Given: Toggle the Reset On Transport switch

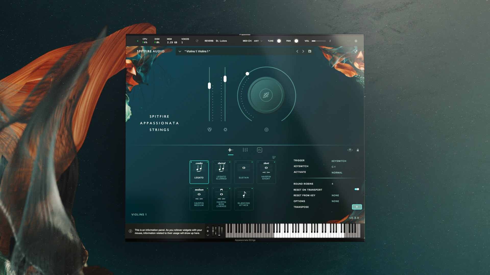Looking at the screenshot, I should coord(357,189).
